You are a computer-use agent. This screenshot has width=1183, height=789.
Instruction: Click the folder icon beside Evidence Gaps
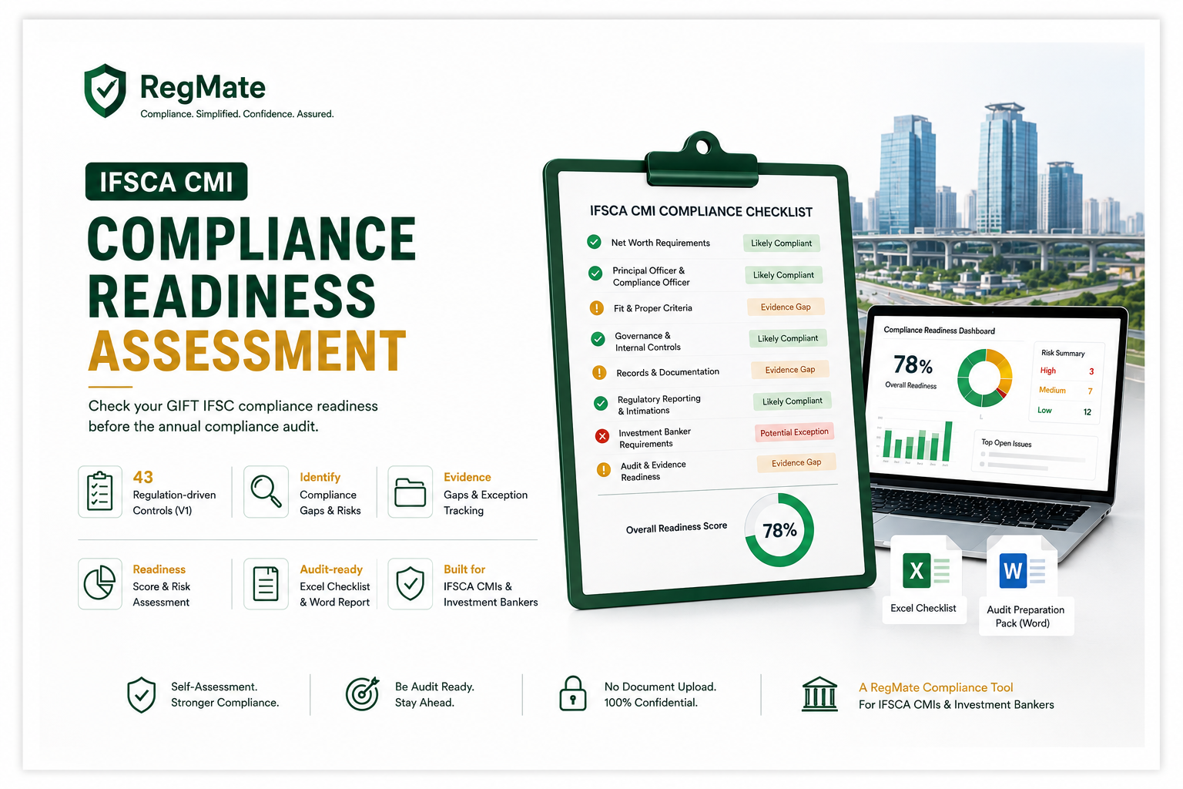pos(410,492)
